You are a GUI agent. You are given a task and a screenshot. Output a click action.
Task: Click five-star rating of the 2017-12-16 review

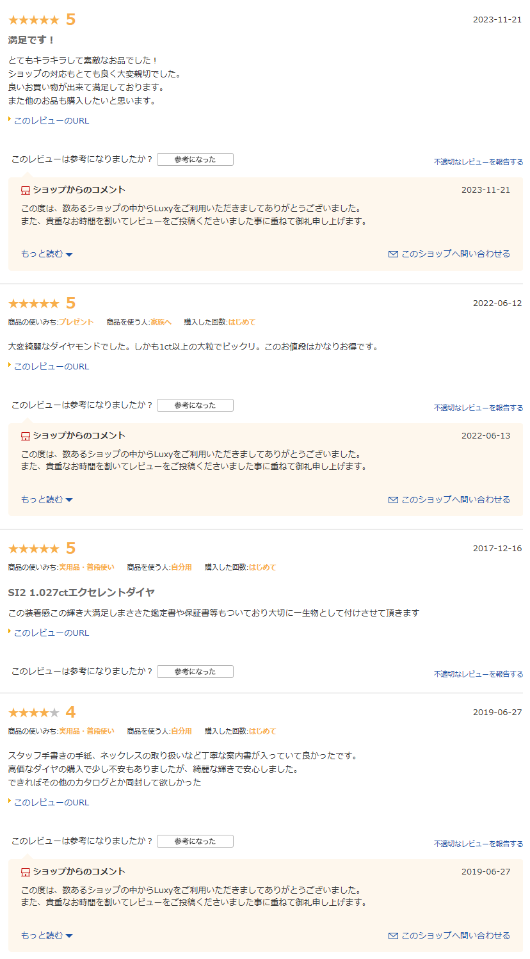pyautogui.click(x=33, y=549)
